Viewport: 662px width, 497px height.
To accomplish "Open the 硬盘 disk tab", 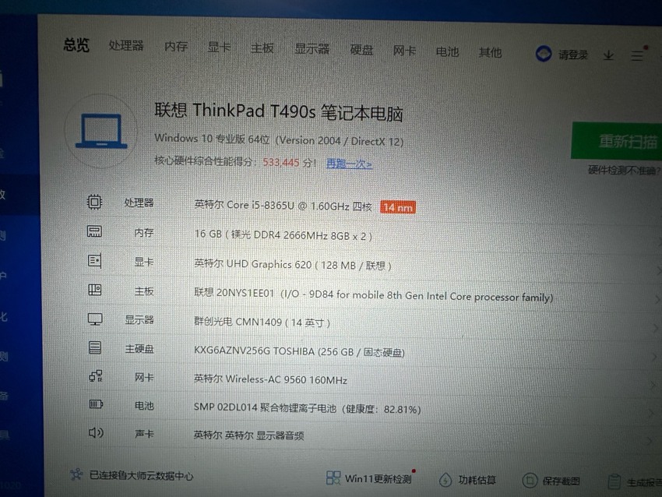I will coord(362,51).
